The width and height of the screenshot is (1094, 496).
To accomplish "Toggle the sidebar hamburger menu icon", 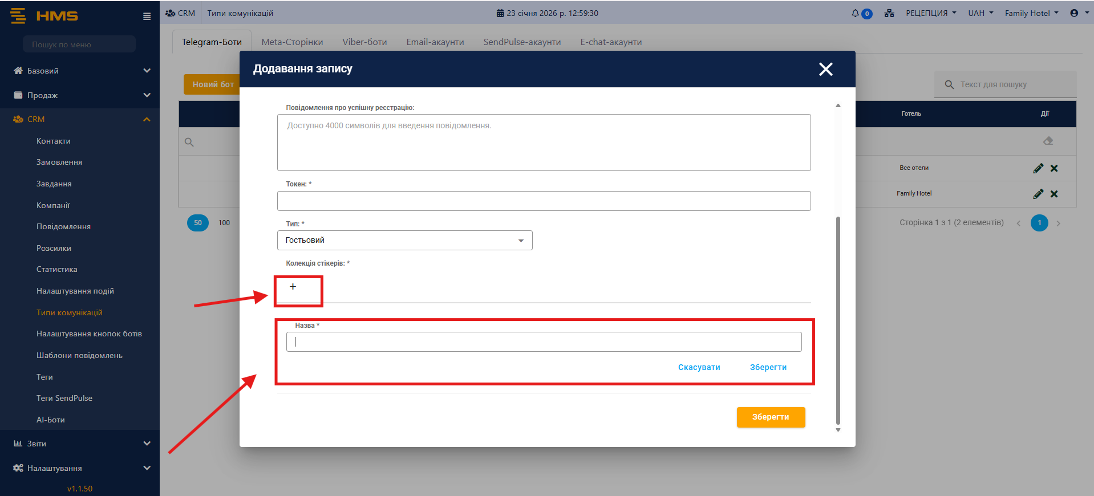I will [147, 17].
